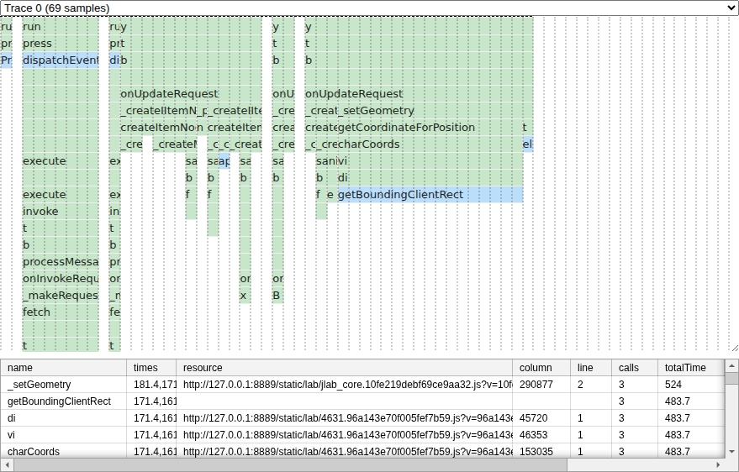
Task: Click the onInvokeRequest flame block
Action: point(61,279)
